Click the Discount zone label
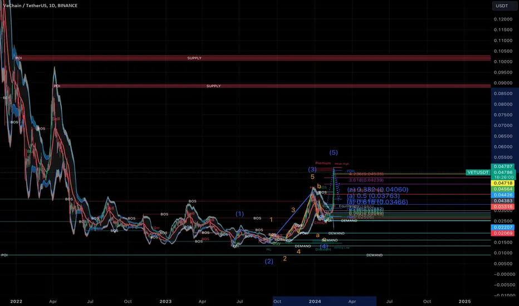Image resolution: width=519 pixels, height=306 pixels. coord(323,249)
